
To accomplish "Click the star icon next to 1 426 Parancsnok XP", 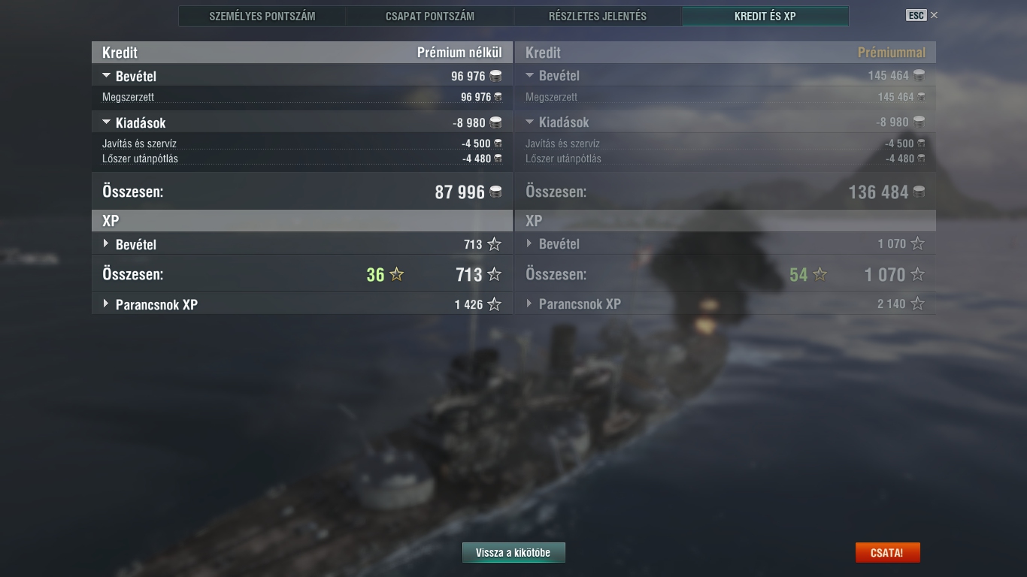I will tap(494, 304).
